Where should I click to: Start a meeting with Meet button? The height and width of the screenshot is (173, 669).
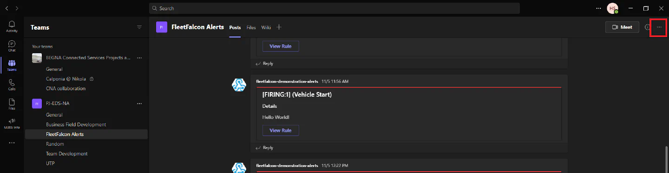[x=622, y=27]
